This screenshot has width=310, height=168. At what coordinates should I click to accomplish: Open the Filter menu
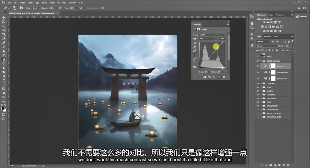click(x=52, y=3)
